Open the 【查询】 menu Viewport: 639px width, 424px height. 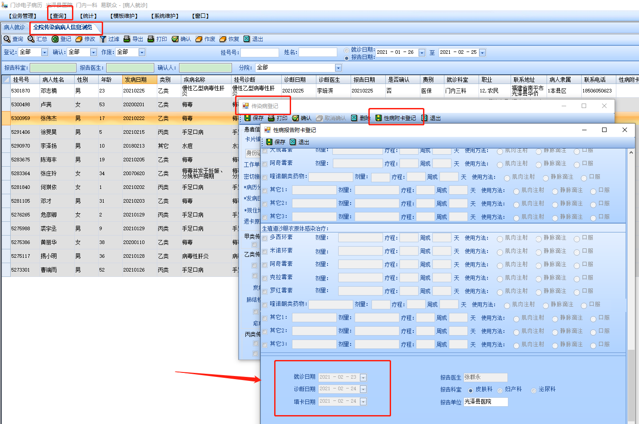coord(59,16)
